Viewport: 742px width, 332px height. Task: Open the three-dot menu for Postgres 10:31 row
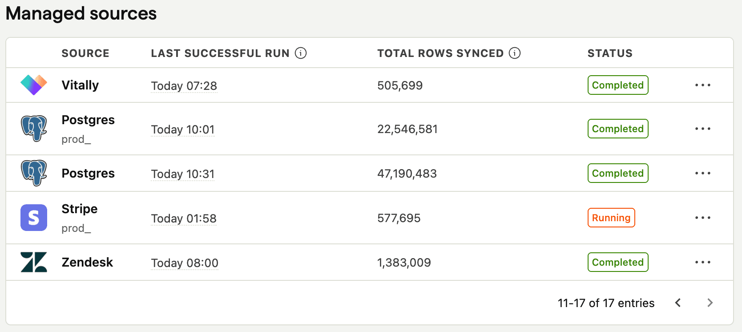703,173
